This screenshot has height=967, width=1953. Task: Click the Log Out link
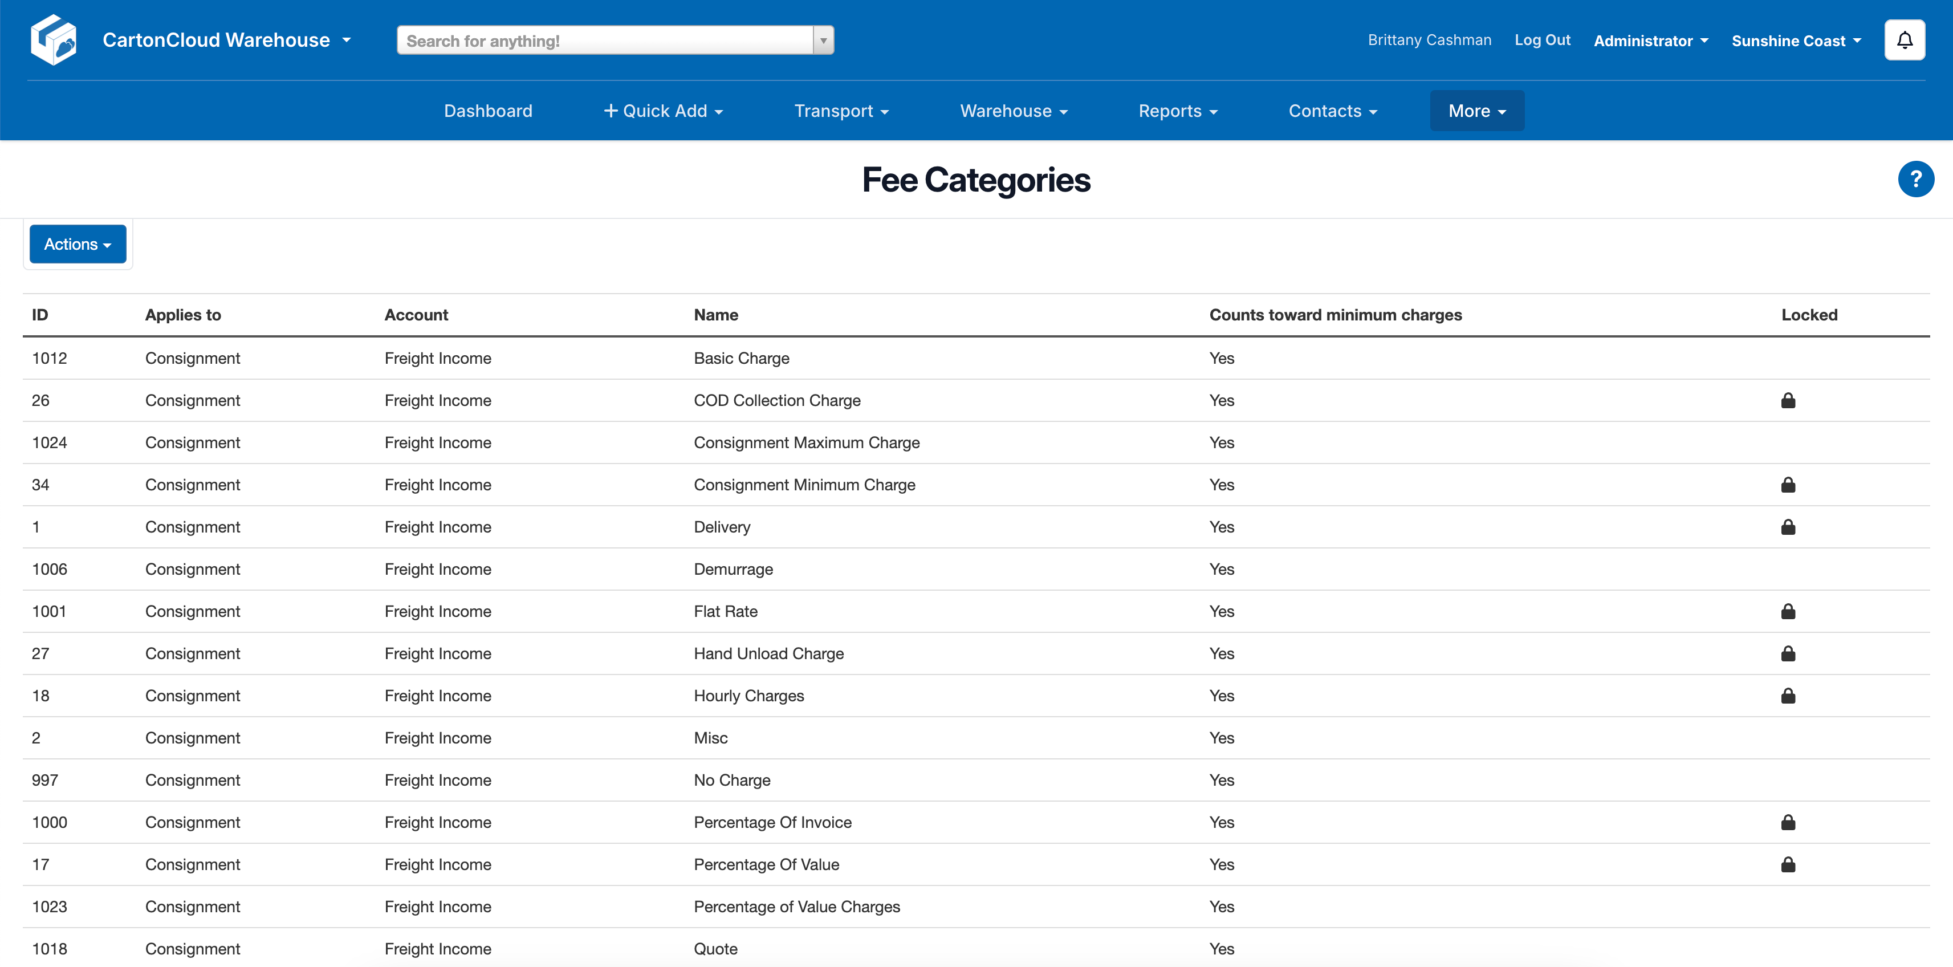point(1542,40)
